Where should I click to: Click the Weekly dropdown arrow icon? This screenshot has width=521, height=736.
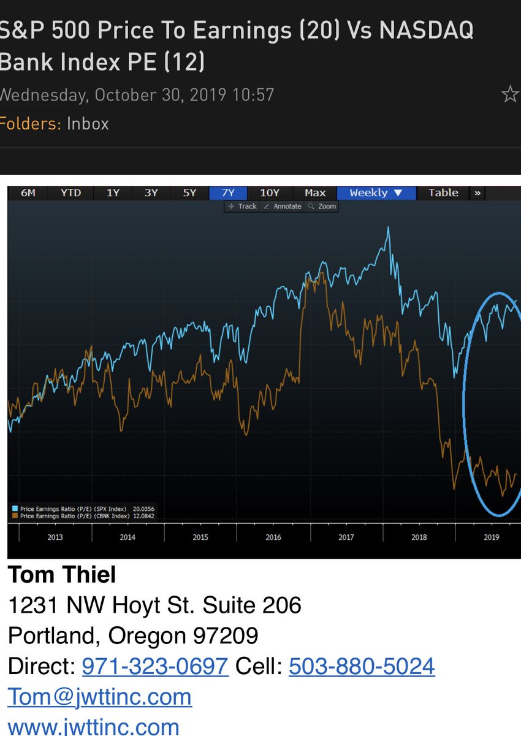click(398, 193)
